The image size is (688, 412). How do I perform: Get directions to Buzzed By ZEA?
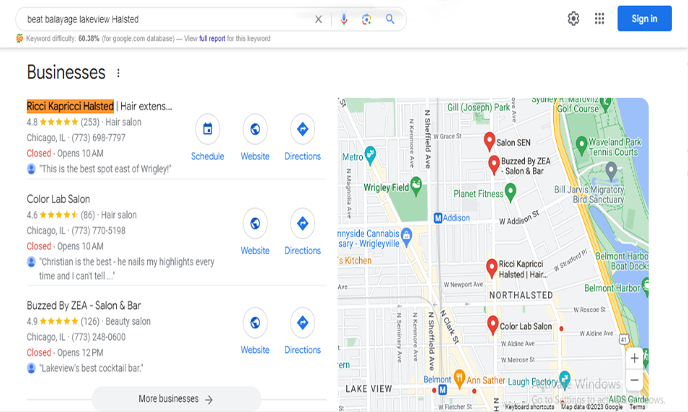[302, 323]
